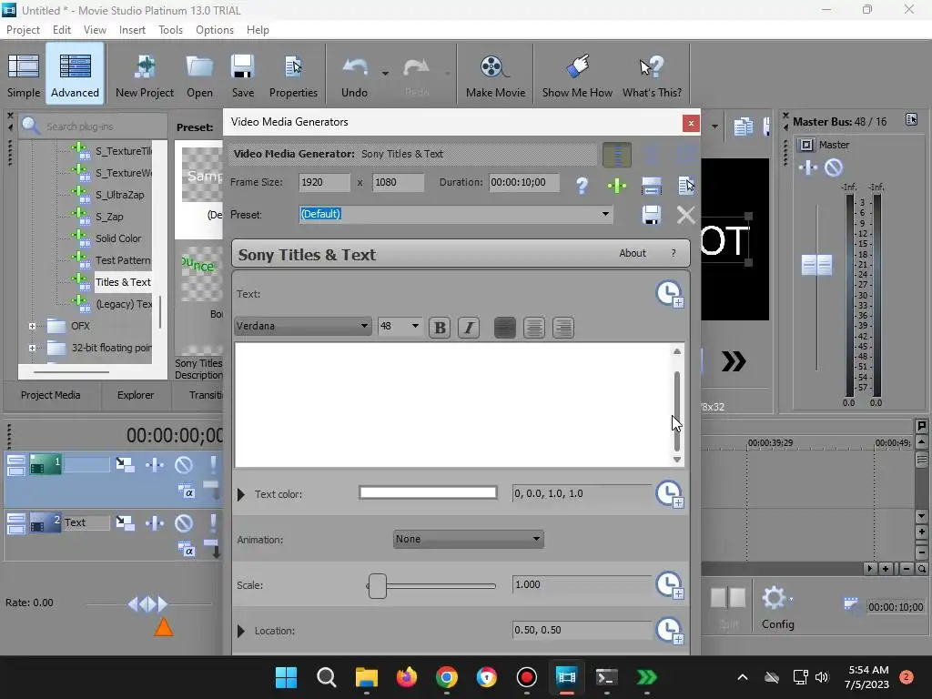Click Master volume fader
This screenshot has width=932, height=699.
(816, 265)
